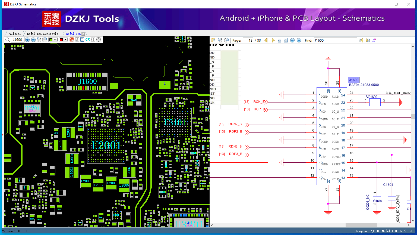Switch to the Welcome tab
Viewport: 417px width, 235px height.
(15, 34)
